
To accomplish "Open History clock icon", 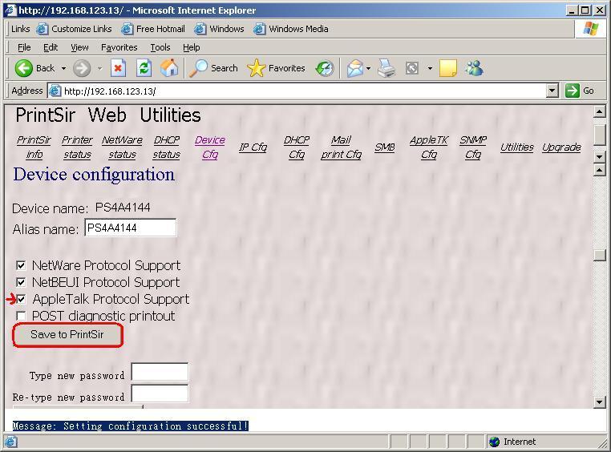I will (325, 68).
